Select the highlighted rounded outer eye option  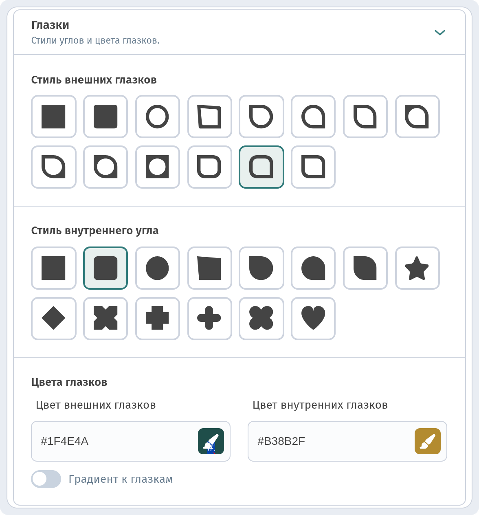261,167
